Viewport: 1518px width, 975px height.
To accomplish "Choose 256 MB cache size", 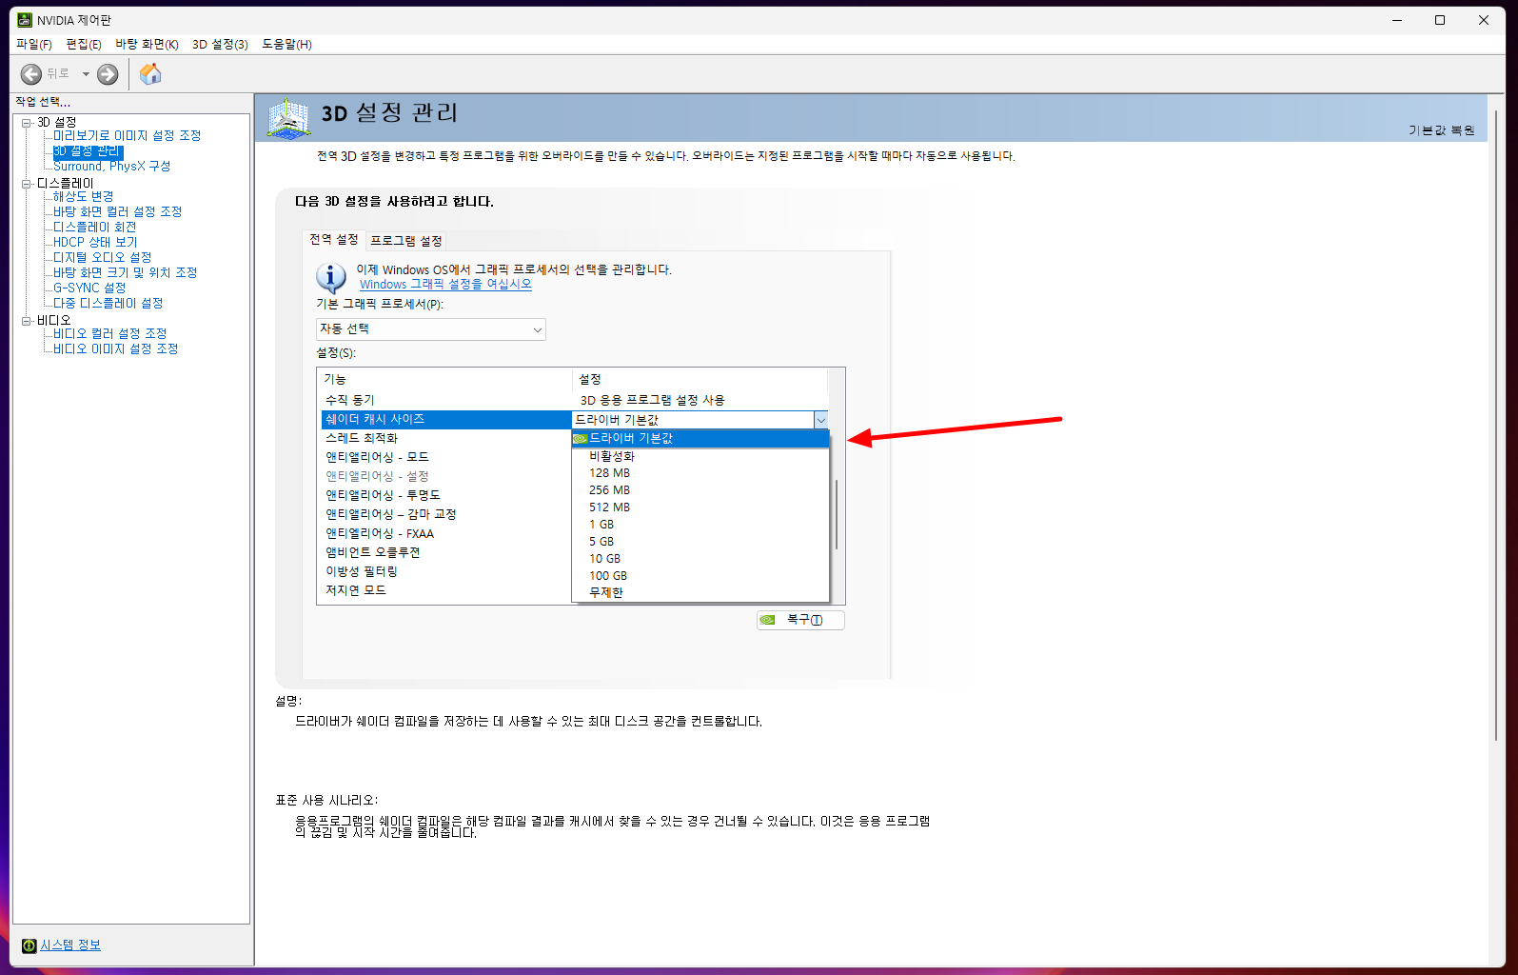I will click(x=700, y=490).
